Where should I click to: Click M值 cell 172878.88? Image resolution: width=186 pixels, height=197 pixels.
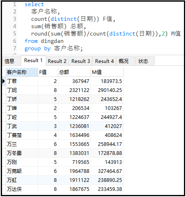(107, 153)
